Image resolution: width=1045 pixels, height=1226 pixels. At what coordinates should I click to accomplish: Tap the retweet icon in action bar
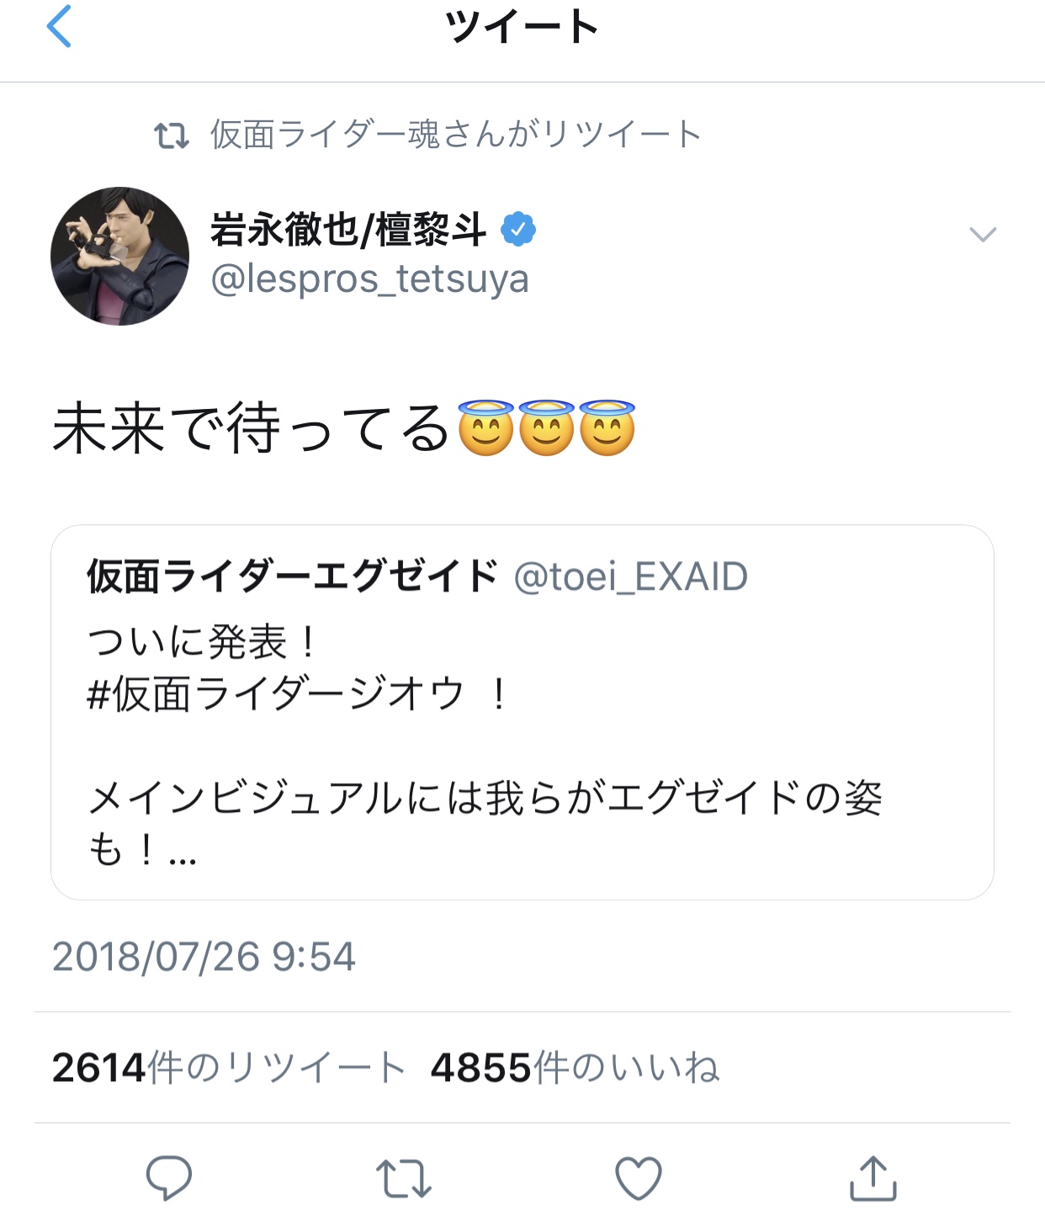[404, 1178]
